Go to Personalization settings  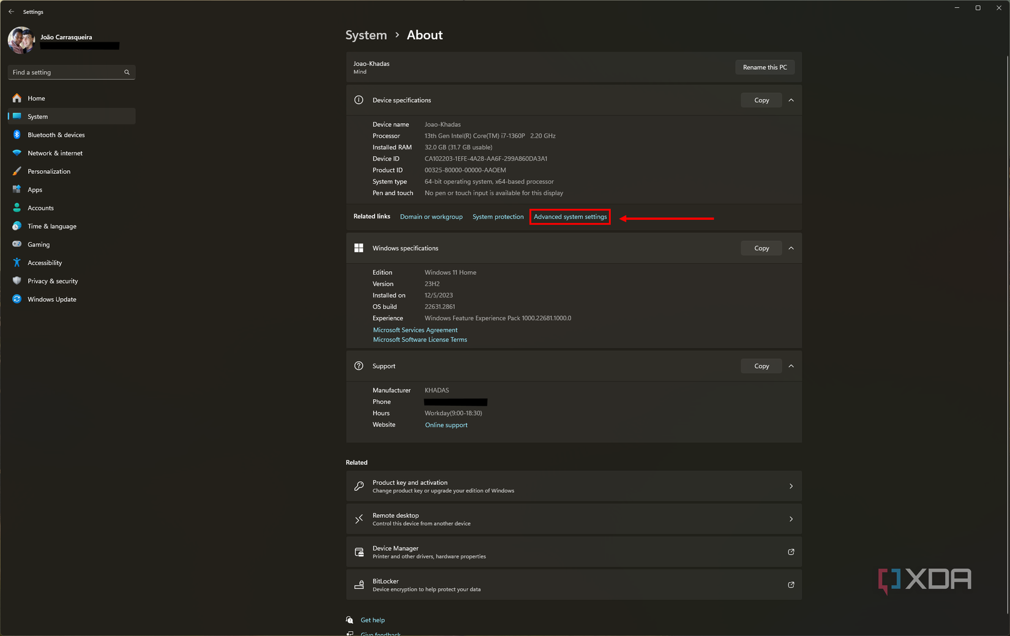point(48,171)
